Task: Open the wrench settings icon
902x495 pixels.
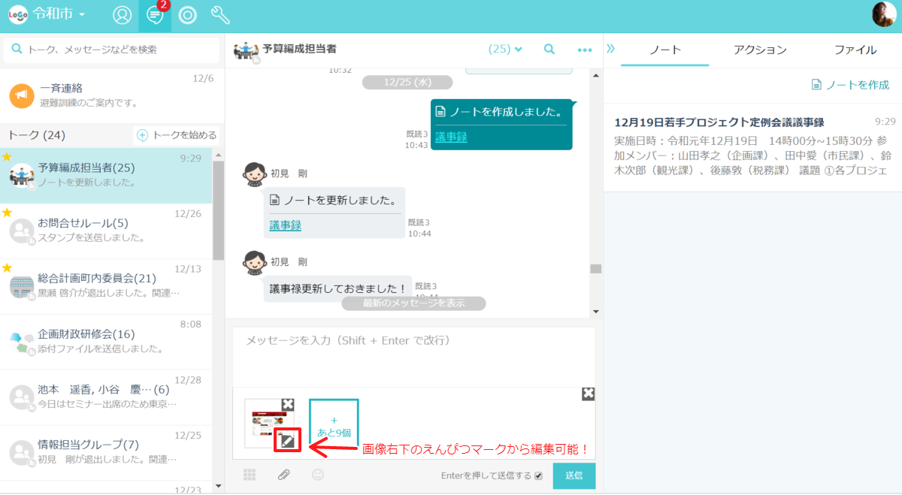Action: (x=220, y=14)
